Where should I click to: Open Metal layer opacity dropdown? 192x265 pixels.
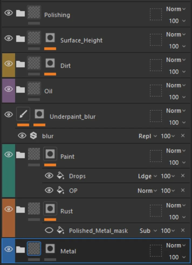point(177,257)
